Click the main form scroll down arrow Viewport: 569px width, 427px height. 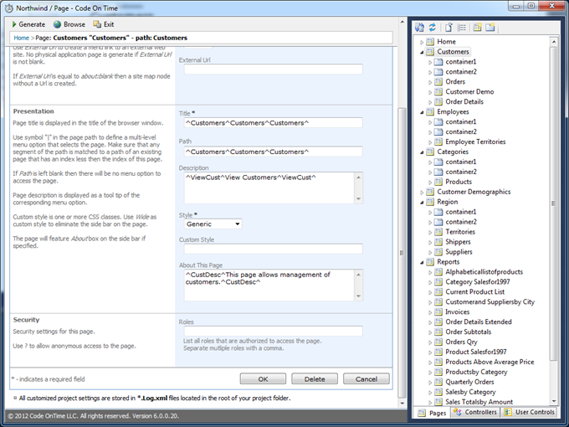point(402,403)
